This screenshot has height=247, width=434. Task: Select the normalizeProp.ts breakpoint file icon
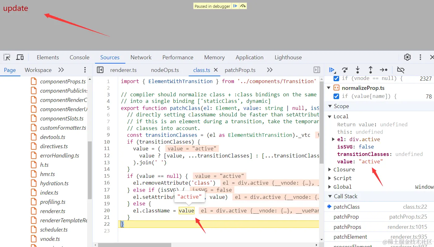point(336,88)
